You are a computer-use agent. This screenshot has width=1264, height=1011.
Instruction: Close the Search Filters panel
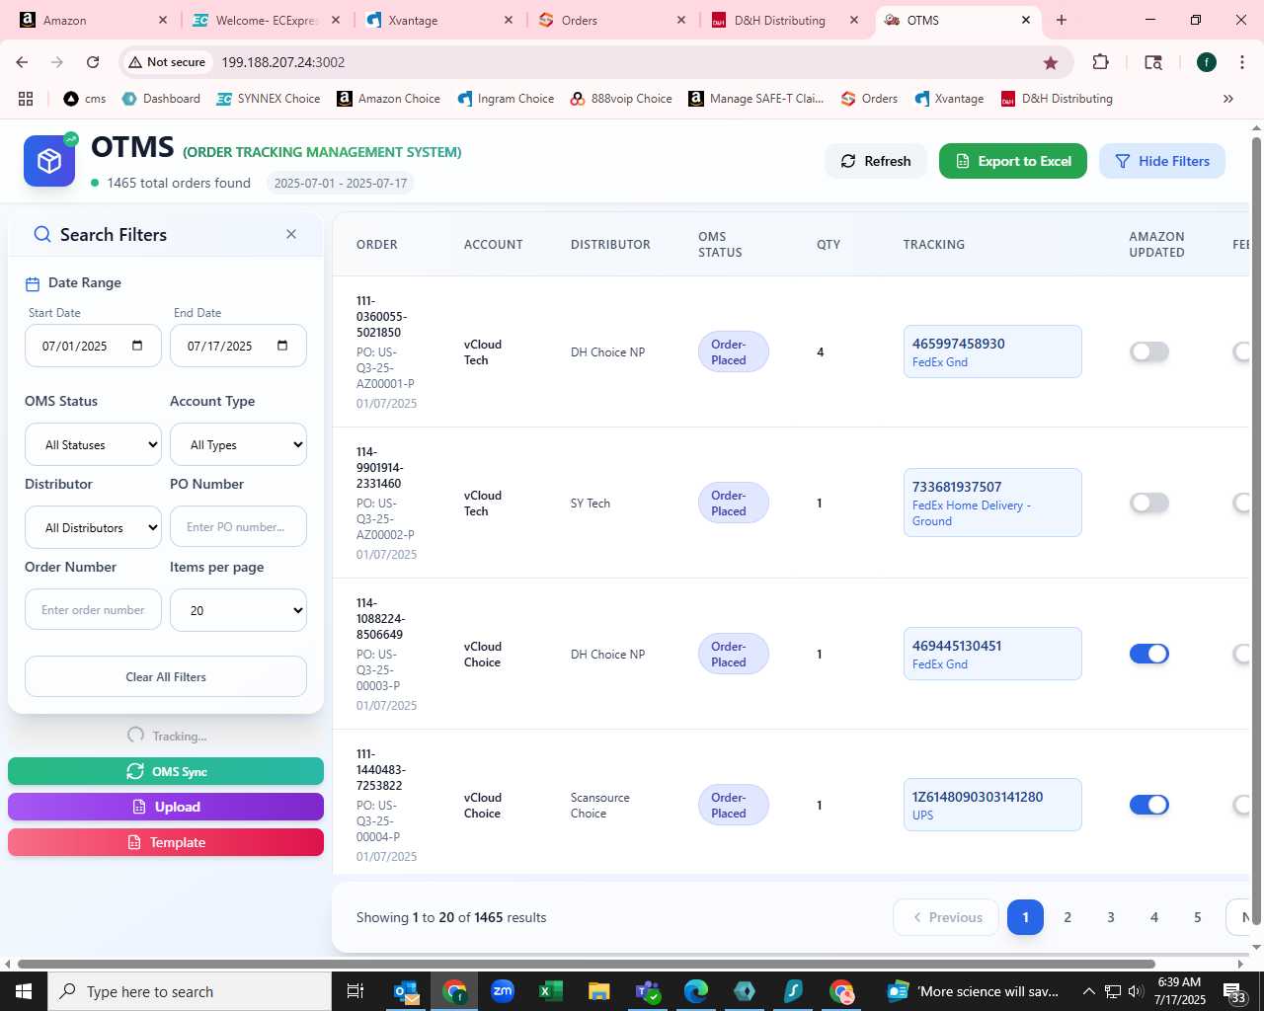click(x=291, y=234)
